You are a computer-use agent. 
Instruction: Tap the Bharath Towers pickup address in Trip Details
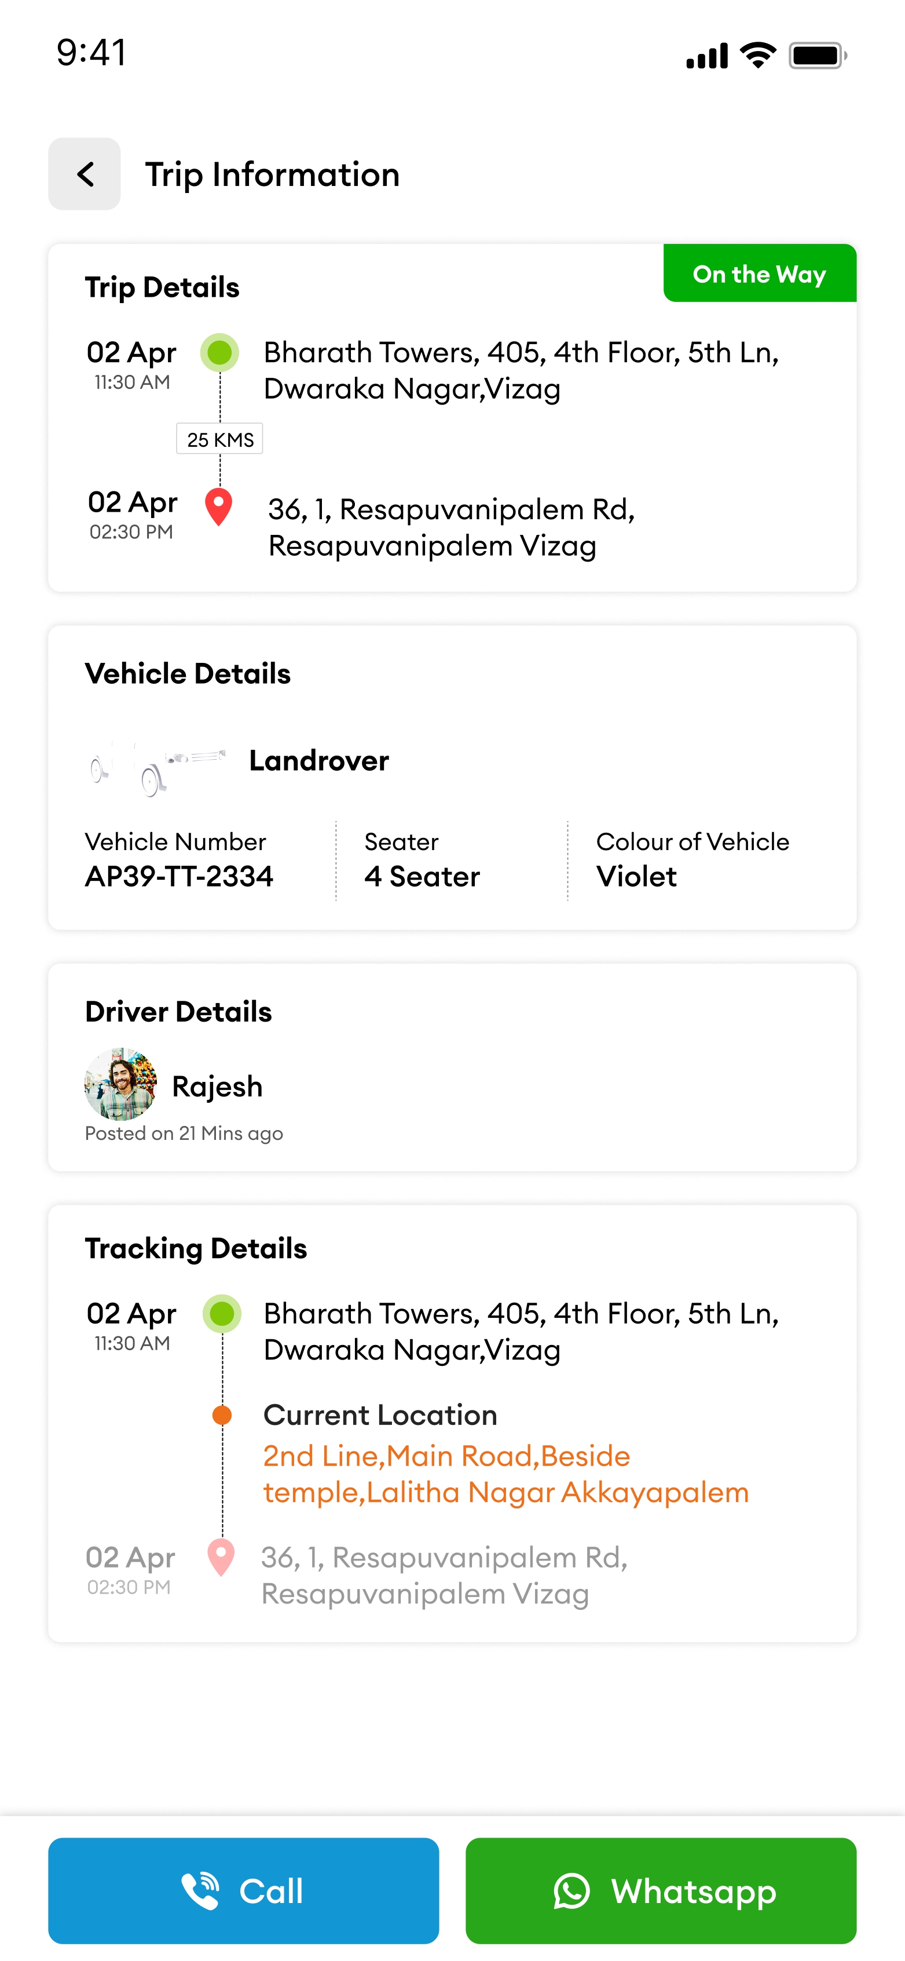coord(520,371)
